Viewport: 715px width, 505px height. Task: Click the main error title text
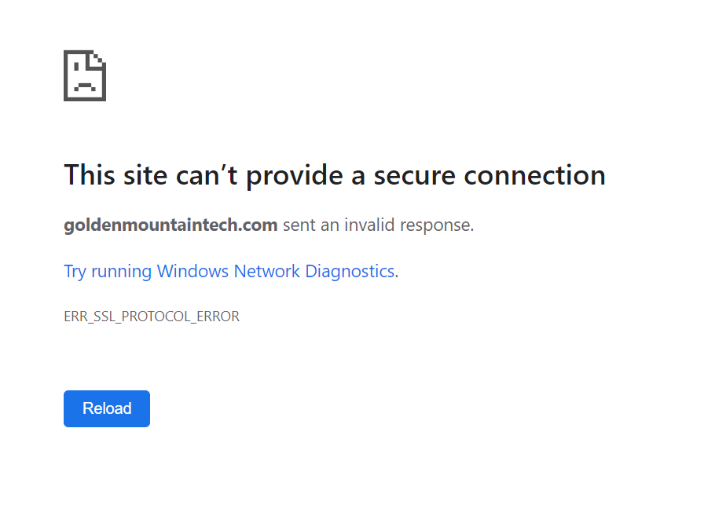tap(334, 174)
